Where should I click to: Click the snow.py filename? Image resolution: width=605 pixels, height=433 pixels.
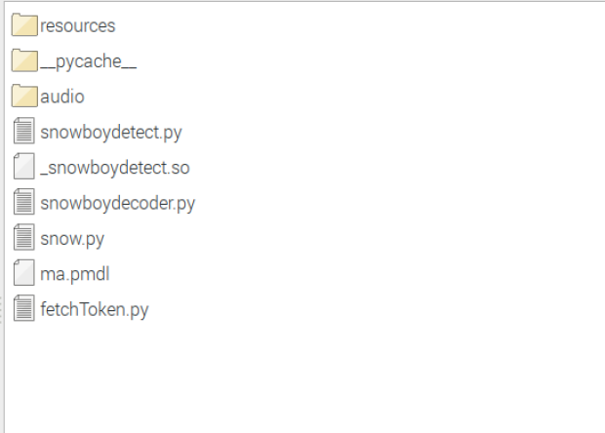tap(72, 239)
